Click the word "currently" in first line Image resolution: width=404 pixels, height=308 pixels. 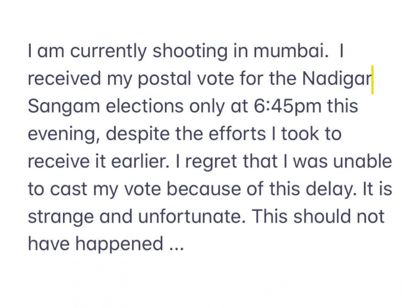pos(108,52)
